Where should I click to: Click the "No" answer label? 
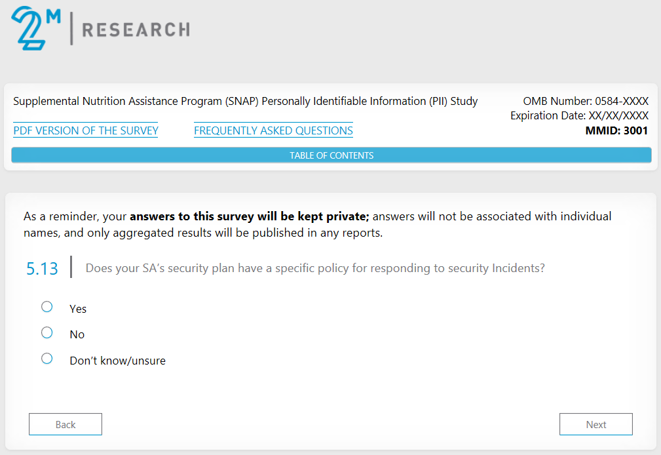(x=77, y=334)
